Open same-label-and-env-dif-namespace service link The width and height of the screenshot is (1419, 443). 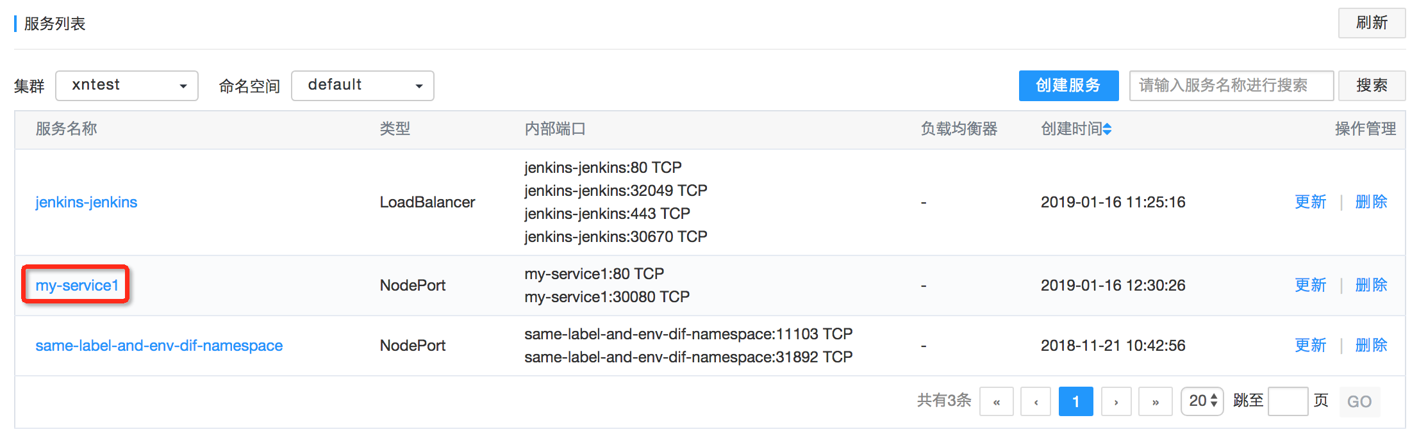(159, 346)
